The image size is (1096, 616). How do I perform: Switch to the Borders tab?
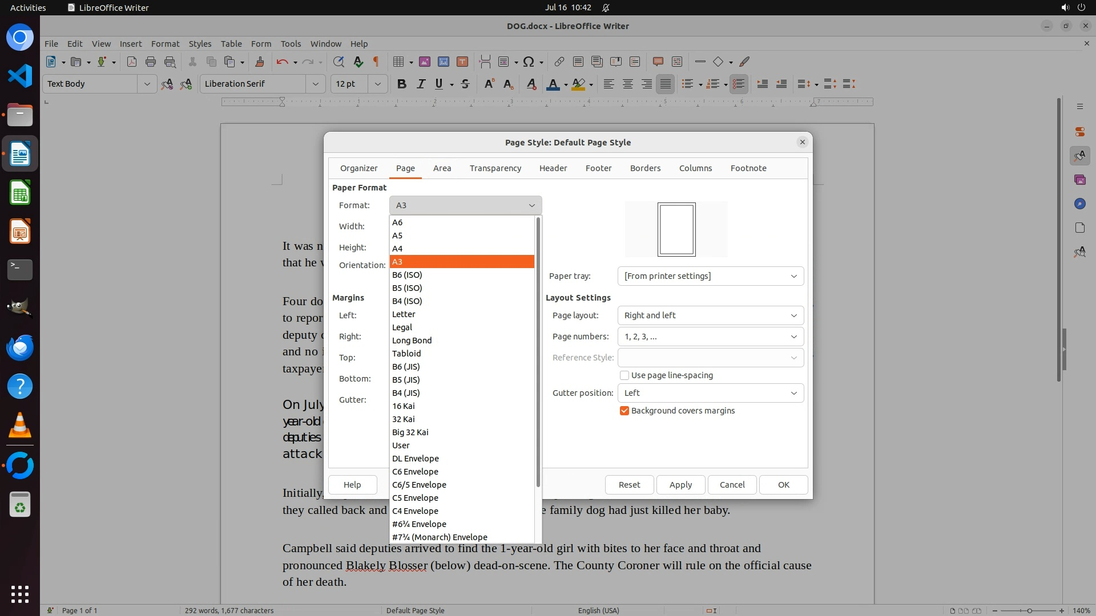click(x=645, y=168)
